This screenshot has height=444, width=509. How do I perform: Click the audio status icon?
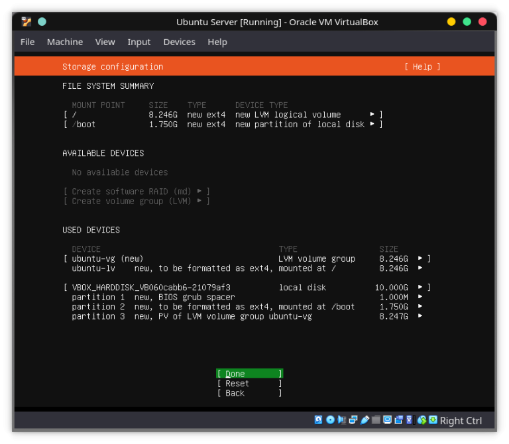tap(341, 420)
